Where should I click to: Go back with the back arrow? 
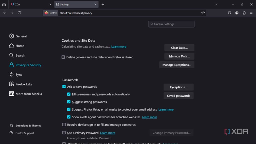click(5, 13)
